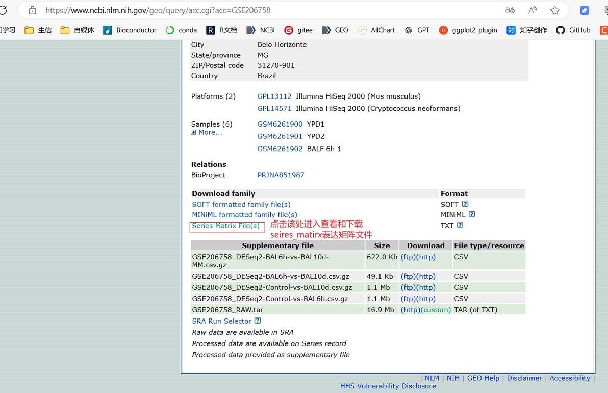Open BioProject PRJNA851987 link
This screenshot has width=608, height=393.
(281, 175)
